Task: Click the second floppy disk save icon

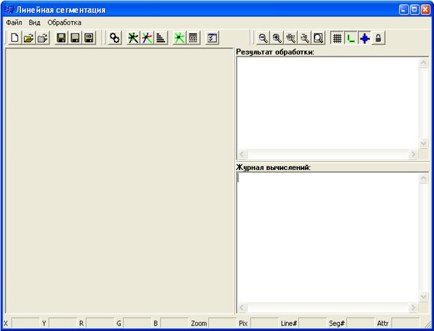Action: pos(75,38)
